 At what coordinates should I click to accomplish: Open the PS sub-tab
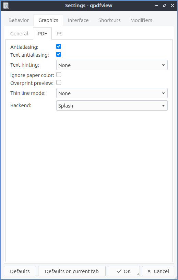[x=60, y=34]
